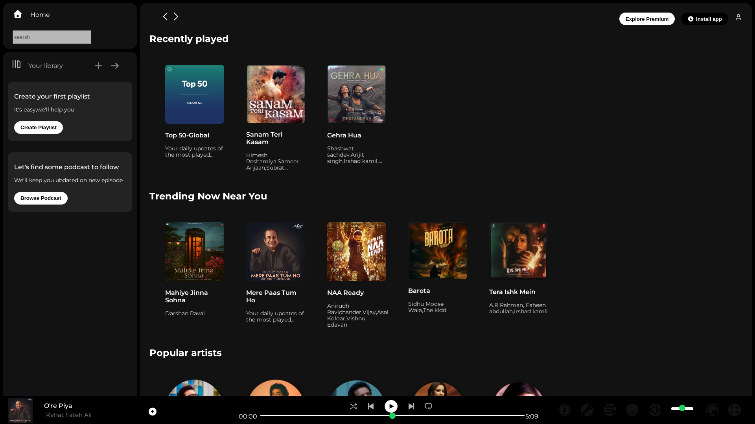Open the play queue icon
The height and width of the screenshot is (424, 755).
tap(610, 410)
